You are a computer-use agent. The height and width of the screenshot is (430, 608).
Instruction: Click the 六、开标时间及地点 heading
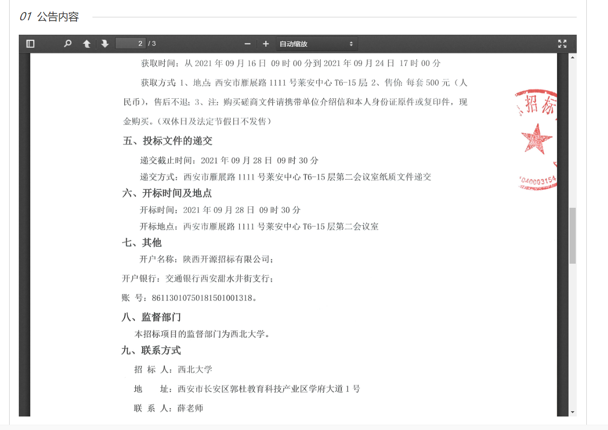click(x=167, y=193)
